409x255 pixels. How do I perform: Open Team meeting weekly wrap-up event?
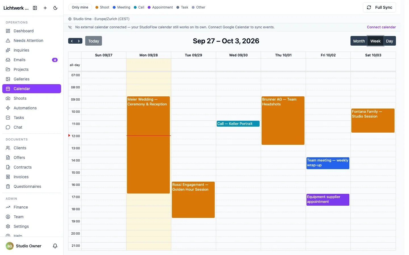coord(328,163)
